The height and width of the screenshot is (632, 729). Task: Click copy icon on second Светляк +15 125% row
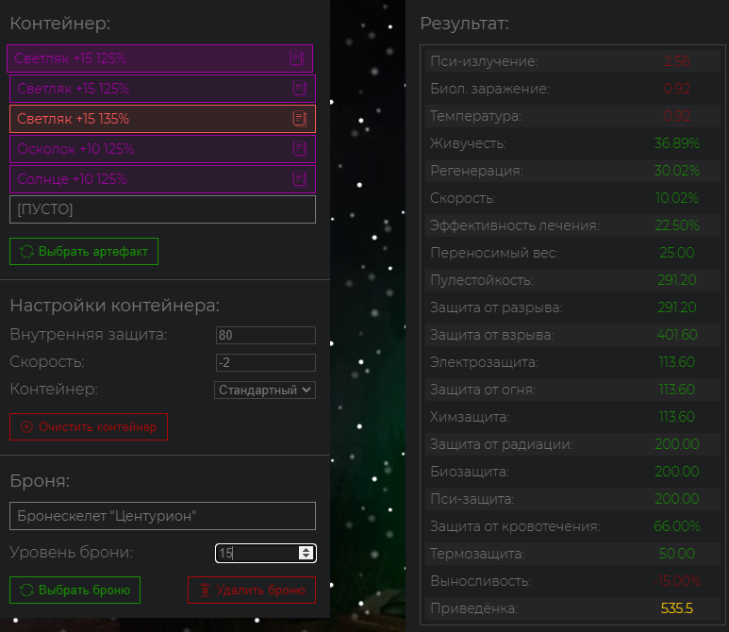[x=299, y=89]
